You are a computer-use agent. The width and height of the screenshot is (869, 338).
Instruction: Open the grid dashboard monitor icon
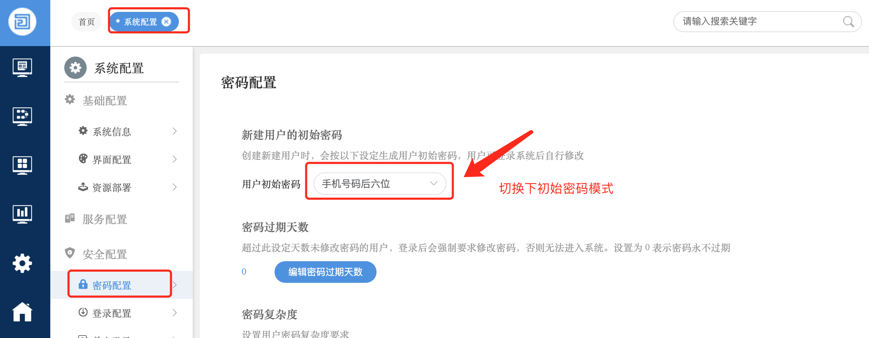22,165
